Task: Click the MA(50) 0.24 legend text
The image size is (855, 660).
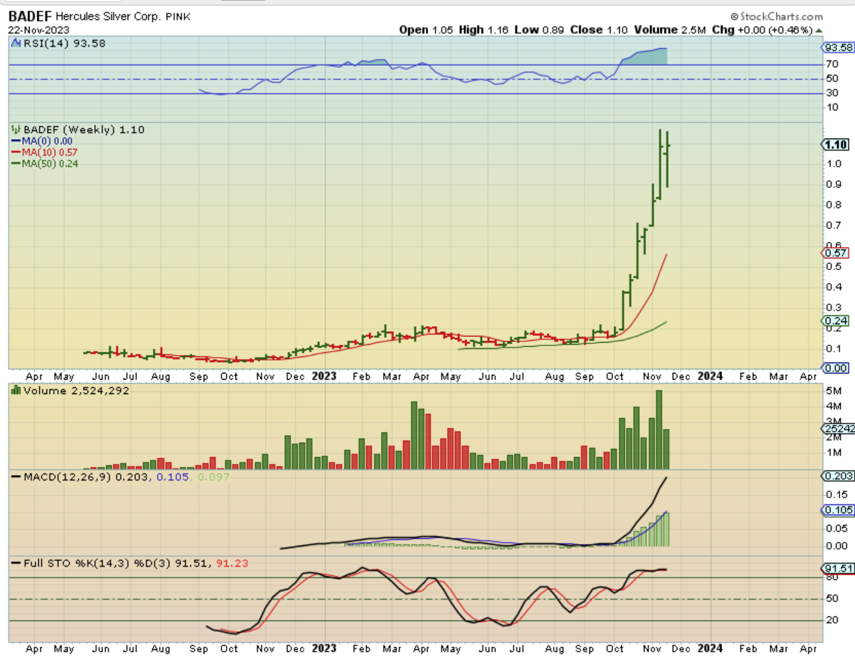Action: [50, 164]
